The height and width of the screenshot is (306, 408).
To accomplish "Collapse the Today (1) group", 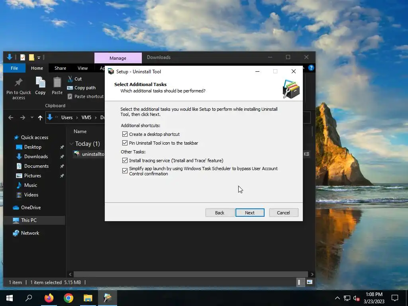I will (71, 144).
